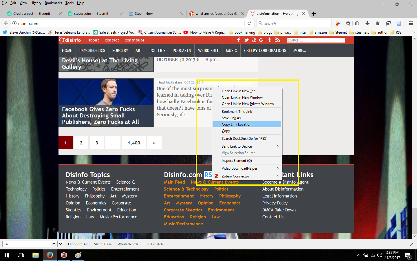
Task: Select Inspect Element in the context menu
Action: coord(247,161)
